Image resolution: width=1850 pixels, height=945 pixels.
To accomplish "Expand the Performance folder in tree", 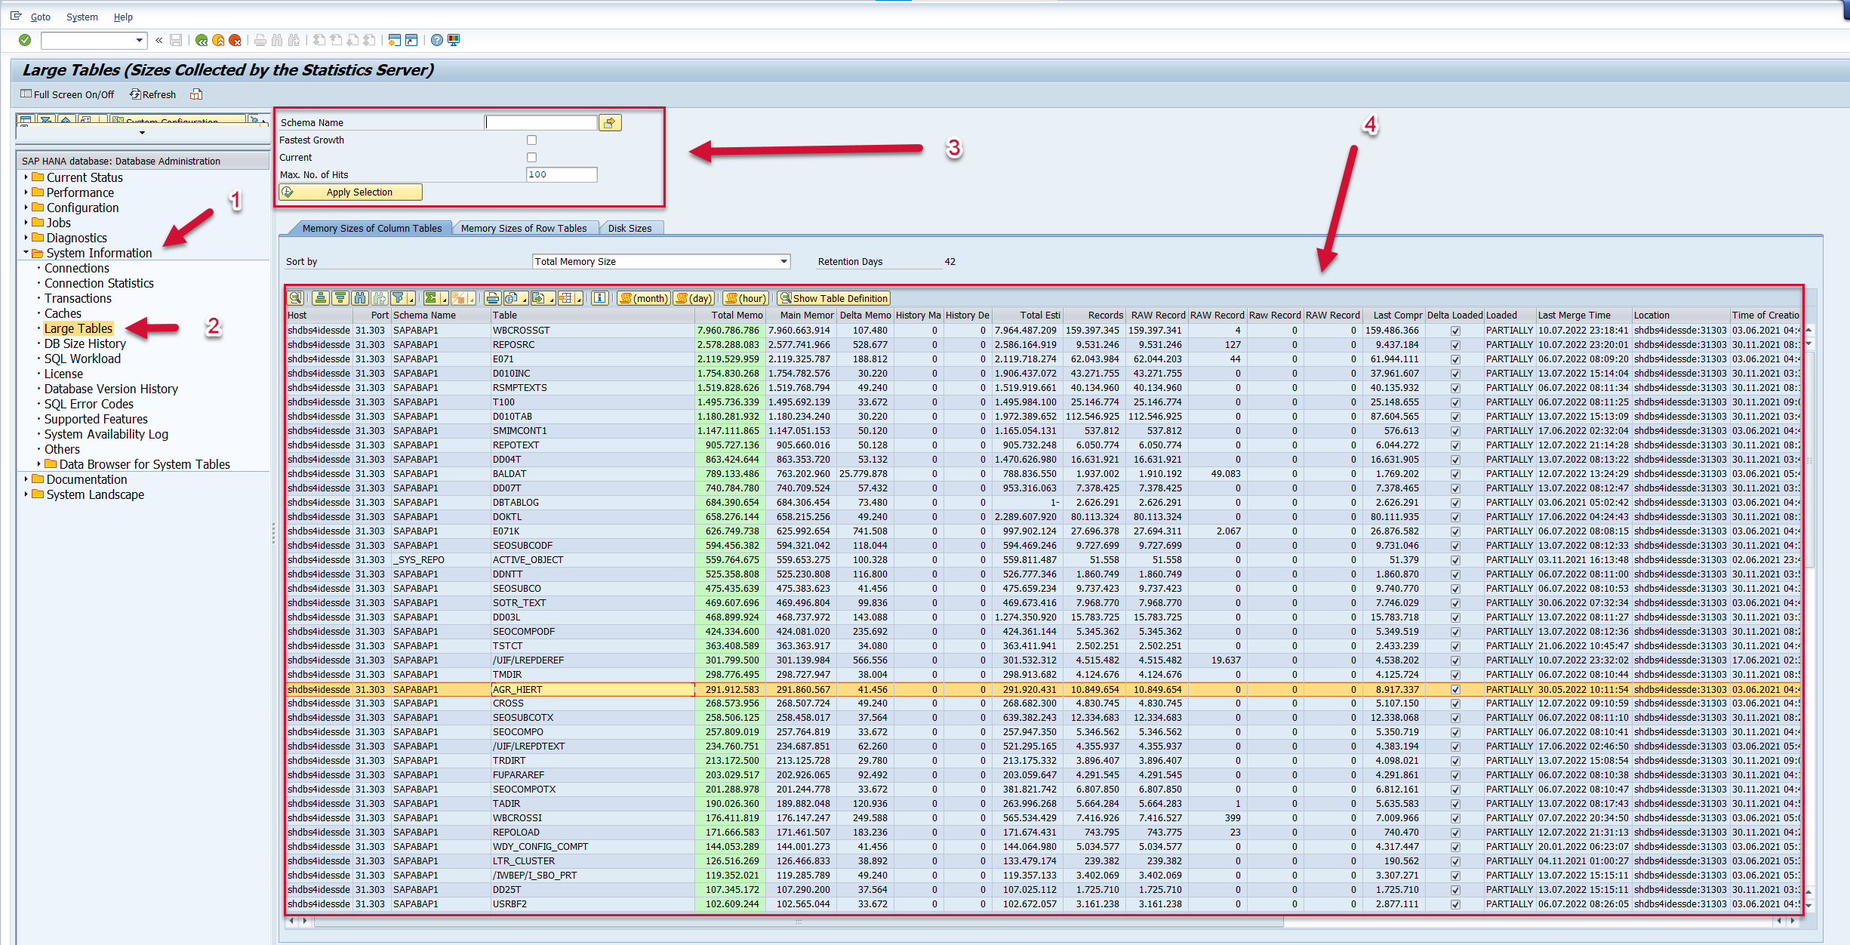I will pos(26,192).
